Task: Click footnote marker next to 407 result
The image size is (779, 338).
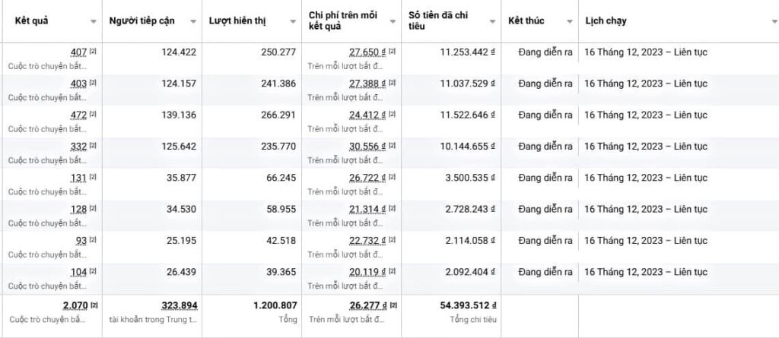Action: tap(93, 51)
